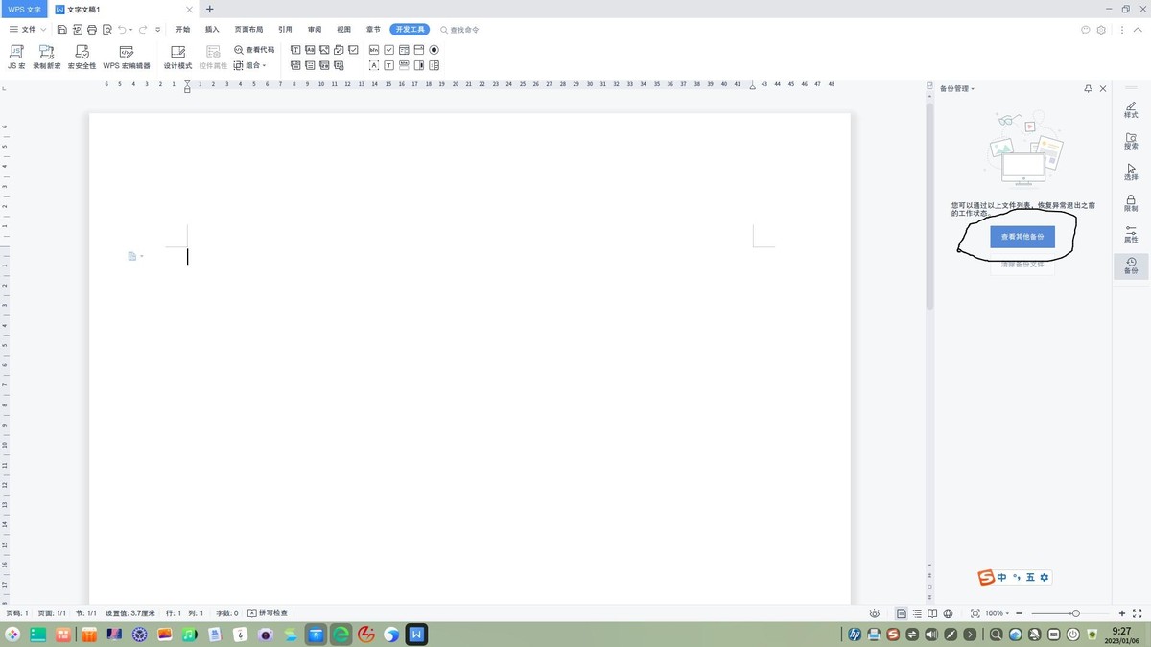Open the 样式 sidebar panel
This screenshot has width=1151, height=647.
click(1131, 108)
